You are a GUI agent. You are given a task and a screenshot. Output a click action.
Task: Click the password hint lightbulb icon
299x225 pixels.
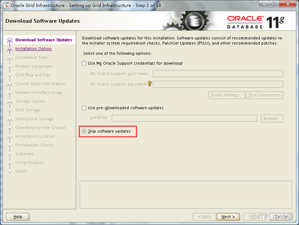(149, 83)
